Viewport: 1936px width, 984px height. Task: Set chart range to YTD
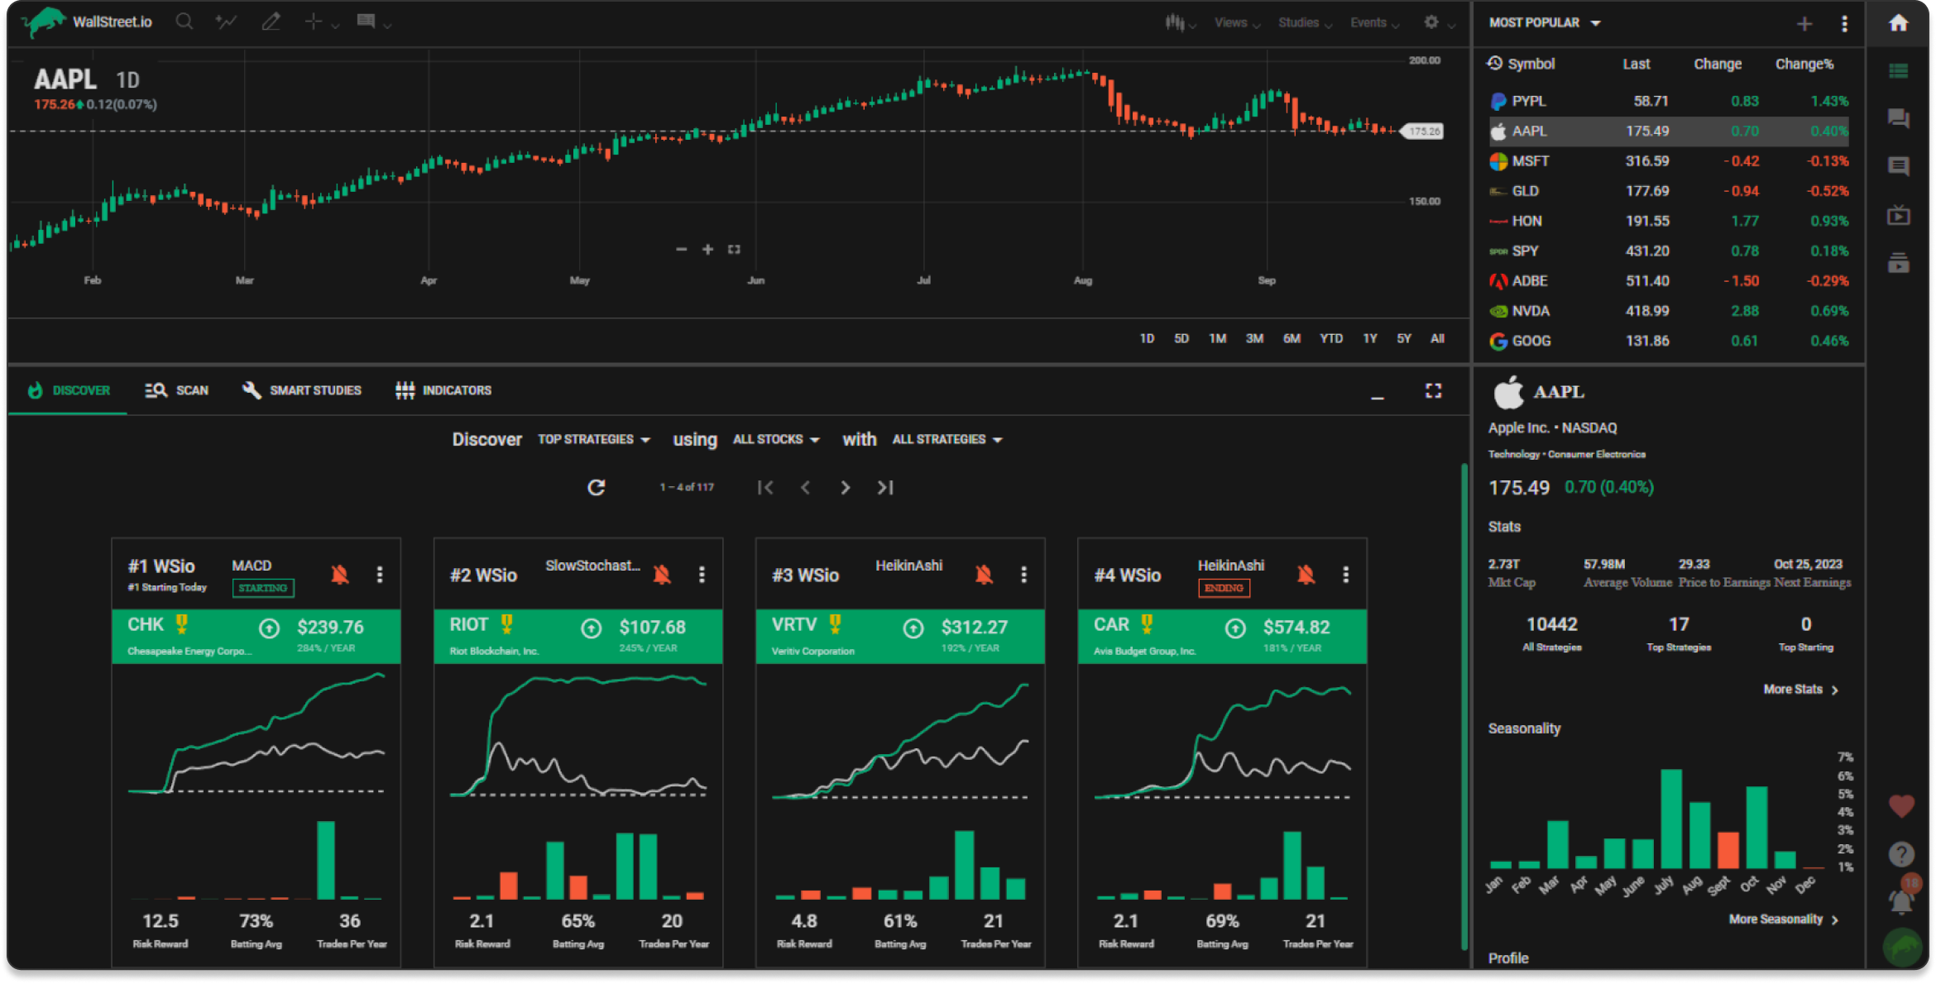[x=1330, y=338]
